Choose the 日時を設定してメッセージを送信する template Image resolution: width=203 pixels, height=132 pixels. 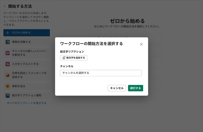click(x=27, y=75)
